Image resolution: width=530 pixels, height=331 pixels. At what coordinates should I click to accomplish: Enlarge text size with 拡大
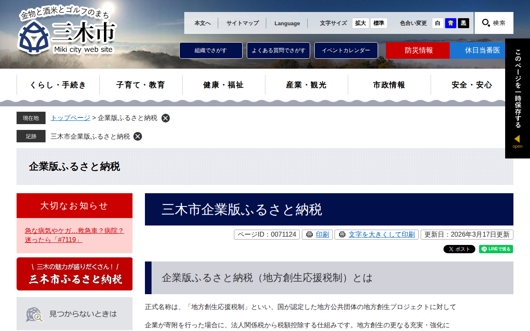pos(361,23)
